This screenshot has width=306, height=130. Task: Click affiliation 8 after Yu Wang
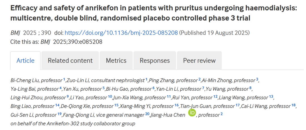tap(250, 88)
